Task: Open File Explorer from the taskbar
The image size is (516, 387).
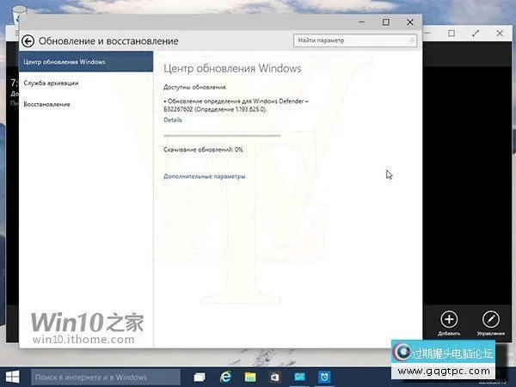Action: pyautogui.click(x=251, y=377)
